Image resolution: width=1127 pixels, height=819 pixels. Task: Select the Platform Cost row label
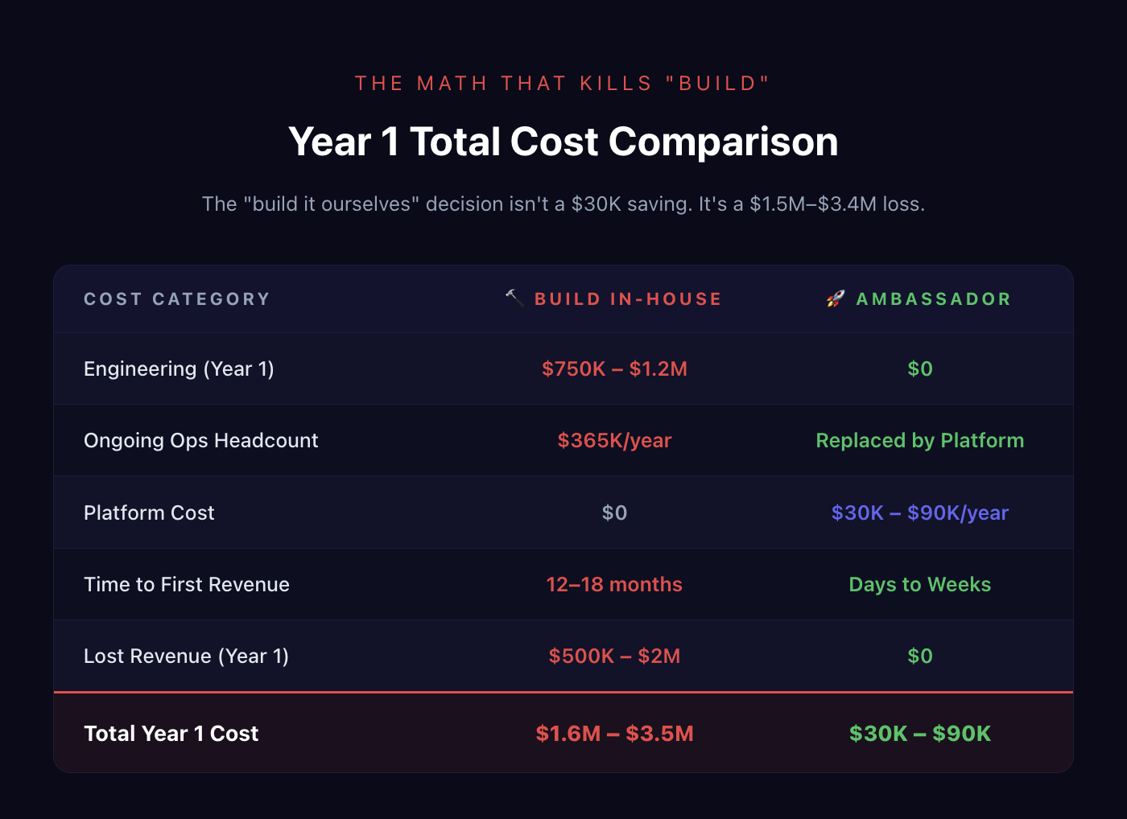pyautogui.click(x=149, y=513)
